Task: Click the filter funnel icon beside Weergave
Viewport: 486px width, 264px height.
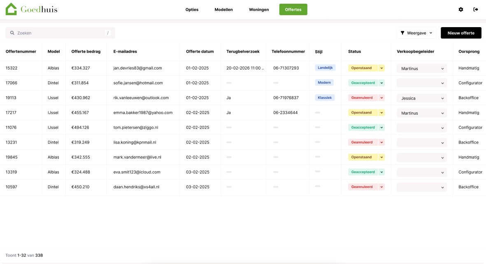Action: tap(402, 33)
